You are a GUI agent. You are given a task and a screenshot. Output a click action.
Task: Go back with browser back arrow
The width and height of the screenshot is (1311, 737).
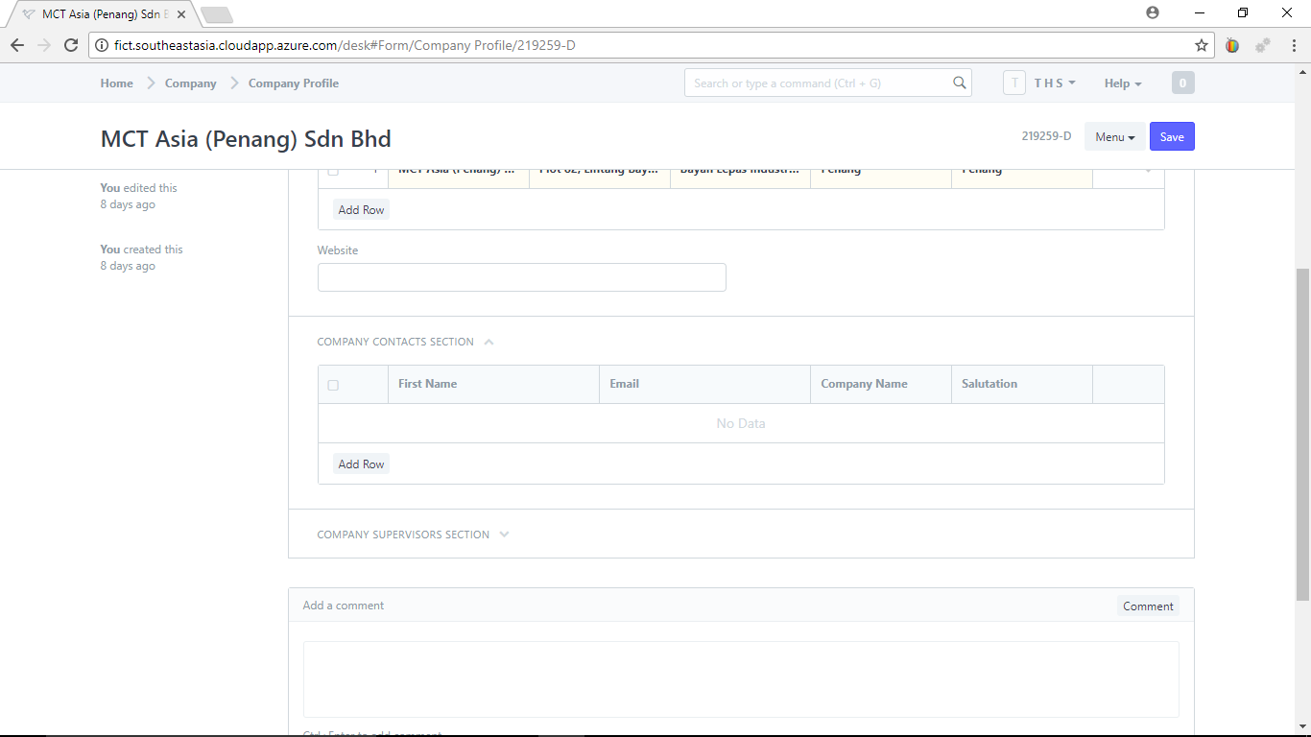(17, 45)
